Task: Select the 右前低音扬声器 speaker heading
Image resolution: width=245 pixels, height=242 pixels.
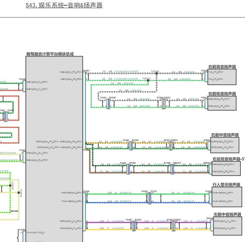Action: pos(222,94)
